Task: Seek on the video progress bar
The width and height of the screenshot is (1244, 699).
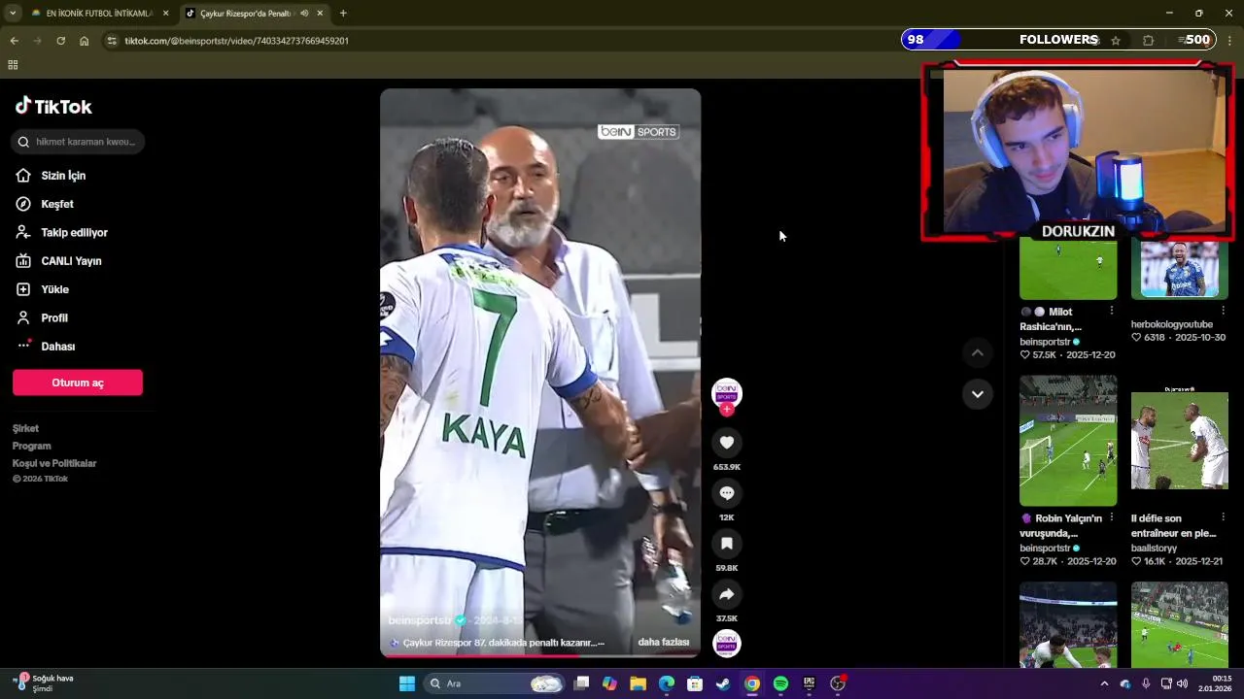Action: click(539, 655)
